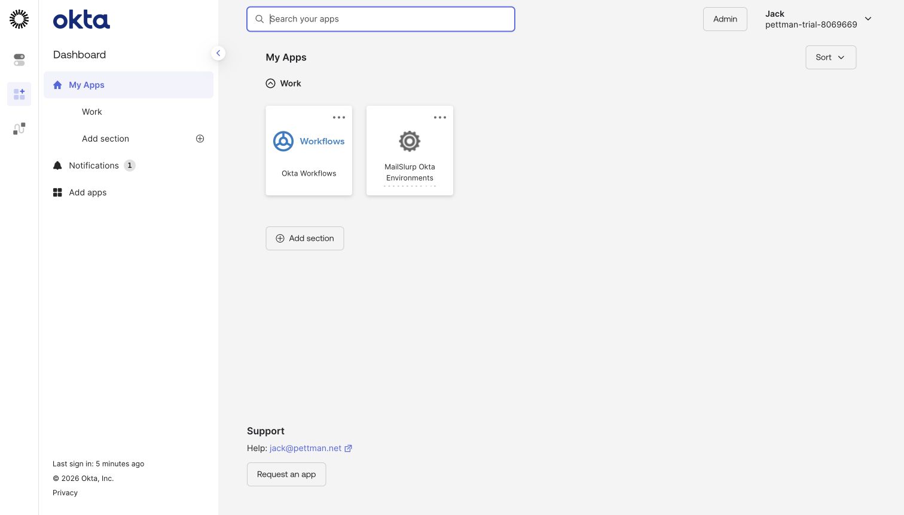Select the Work section in the sidebar
Screen dimensions: 904x515
click(91, 112)
